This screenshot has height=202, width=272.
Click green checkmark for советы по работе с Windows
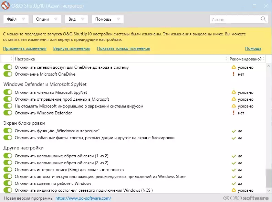coord(234,183)
